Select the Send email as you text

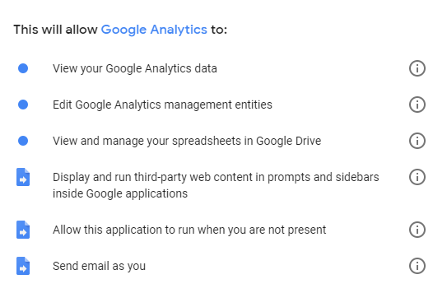(100, 266)
